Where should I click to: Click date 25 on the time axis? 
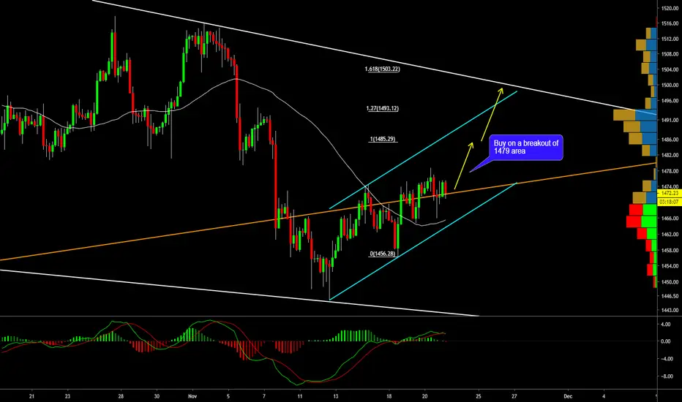tap(479, 396)
